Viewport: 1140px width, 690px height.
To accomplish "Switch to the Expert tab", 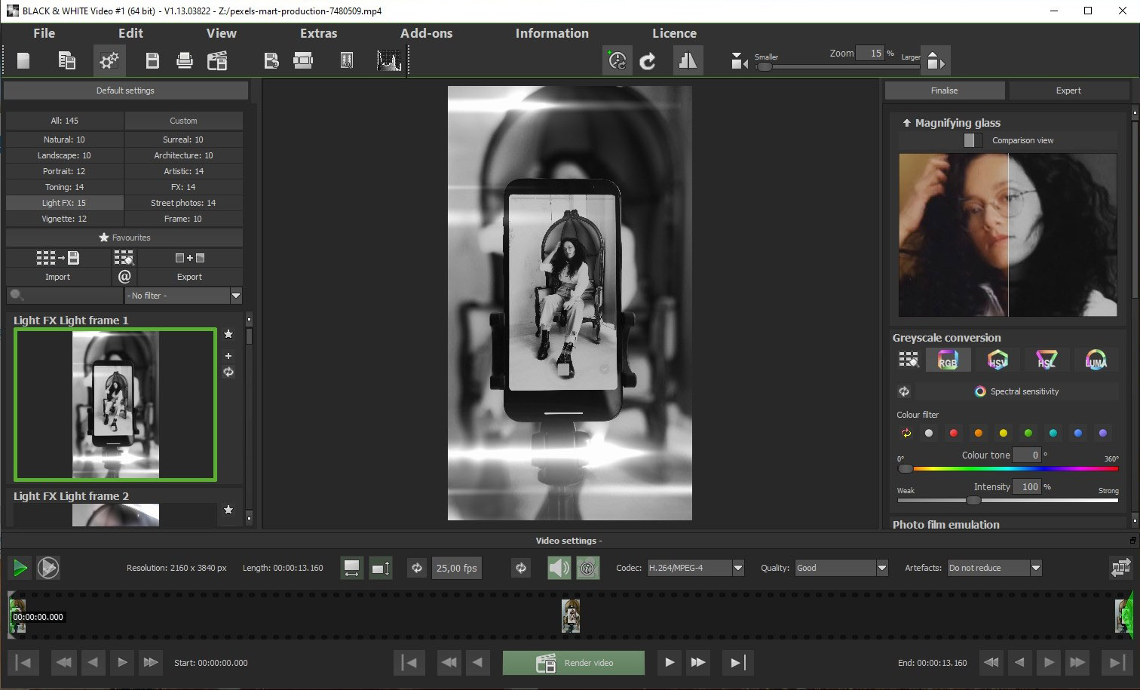I will click(x=1068, y=90).
